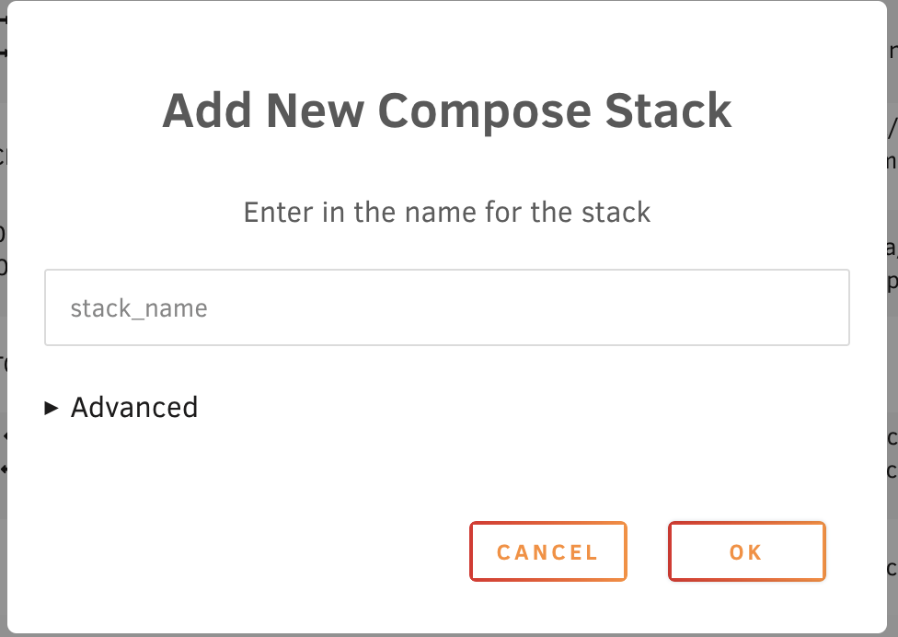Click the Advanced label text
The image size is (898, 637).
(x=134, y=407)
